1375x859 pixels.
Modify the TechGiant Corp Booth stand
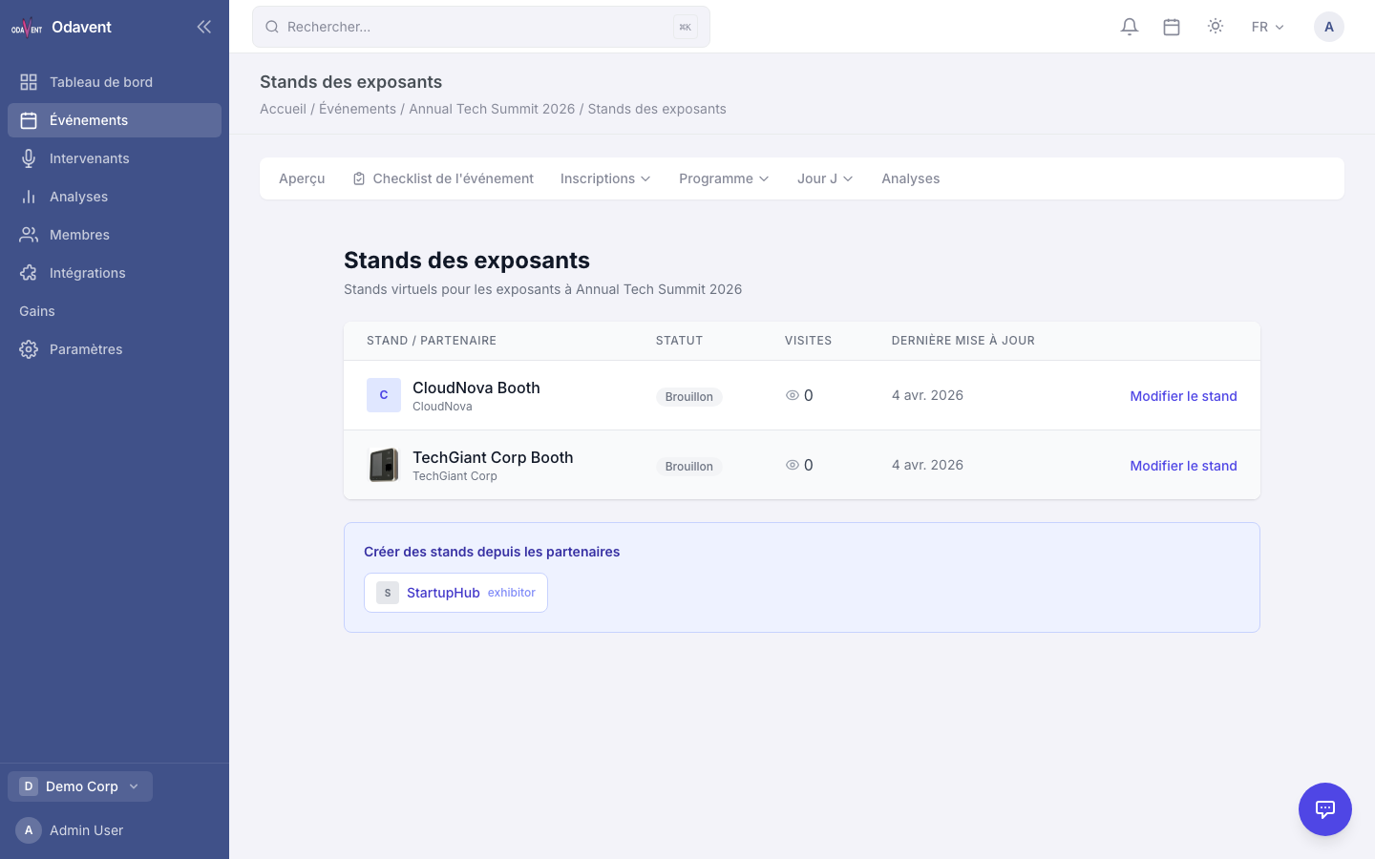pyautogui.click(x=1183, y=466)
